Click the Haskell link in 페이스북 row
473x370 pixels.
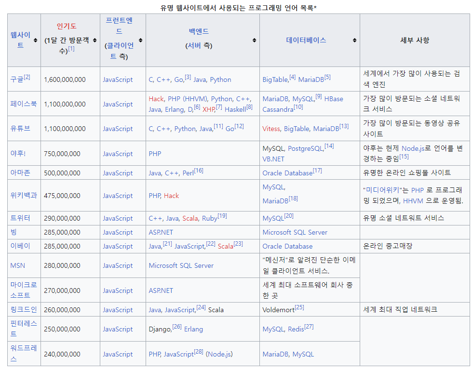(235, 109)
